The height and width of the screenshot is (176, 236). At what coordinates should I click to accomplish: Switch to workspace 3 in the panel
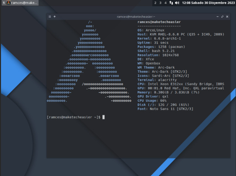pyautogui.click(x=161, y=3)
